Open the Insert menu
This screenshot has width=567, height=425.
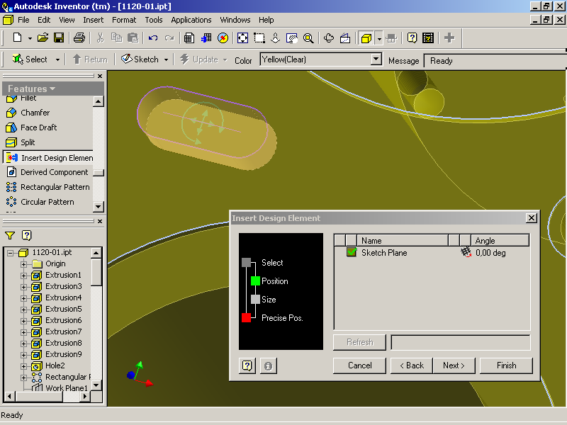[94, 20]
